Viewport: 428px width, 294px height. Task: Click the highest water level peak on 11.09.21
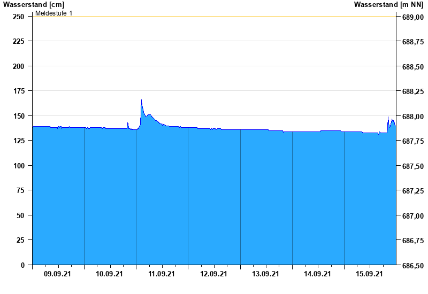tap(141, 100)
